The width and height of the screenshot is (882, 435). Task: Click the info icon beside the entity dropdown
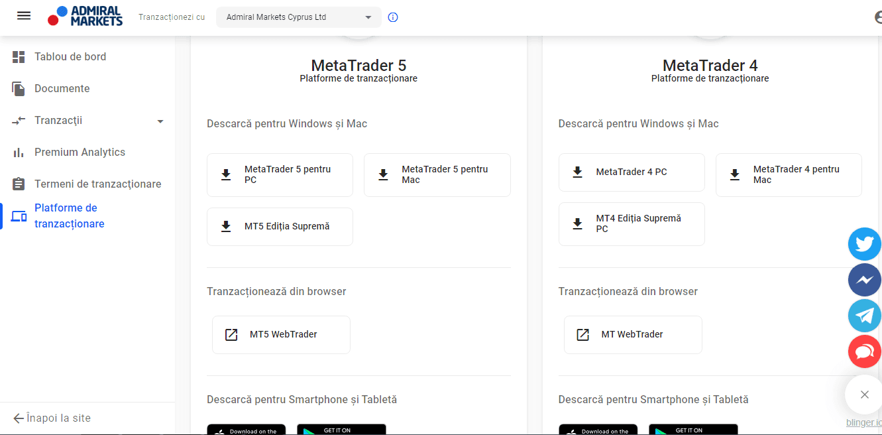coord(392,17)
